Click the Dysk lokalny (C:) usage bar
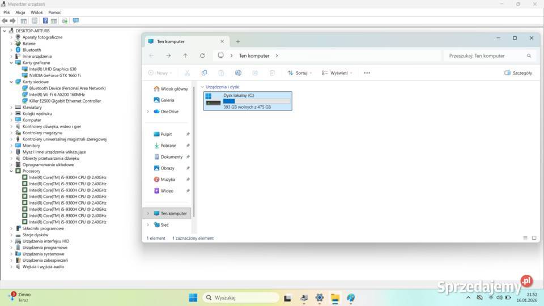This screenshot has height=306, width=544. click(x=257, y=101)
